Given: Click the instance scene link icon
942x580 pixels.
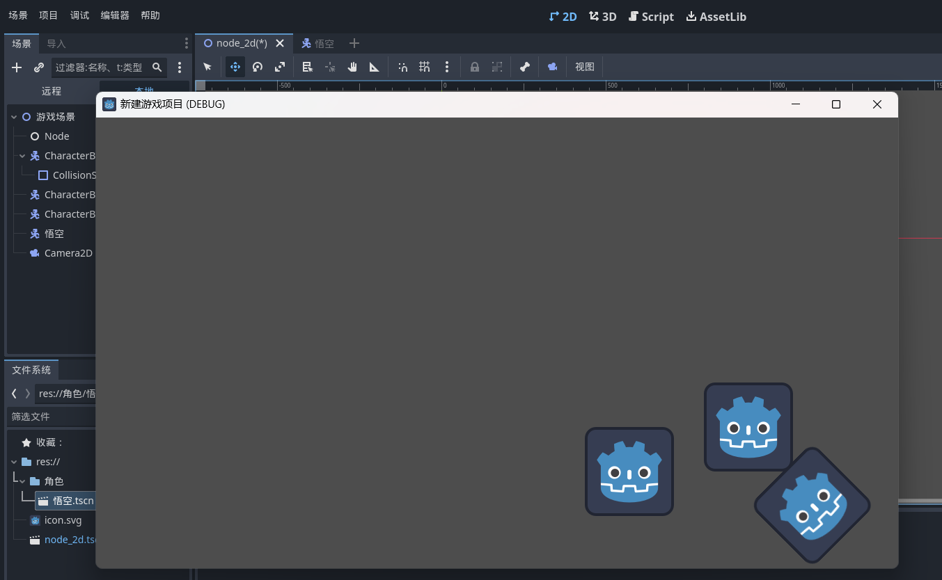Looking at the screenshot, I should (x=39, y=67).
